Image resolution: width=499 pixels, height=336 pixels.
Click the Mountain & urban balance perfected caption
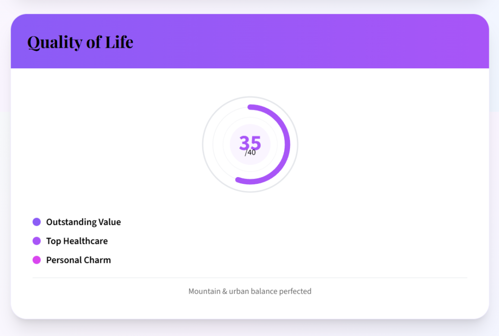(250, 291)
